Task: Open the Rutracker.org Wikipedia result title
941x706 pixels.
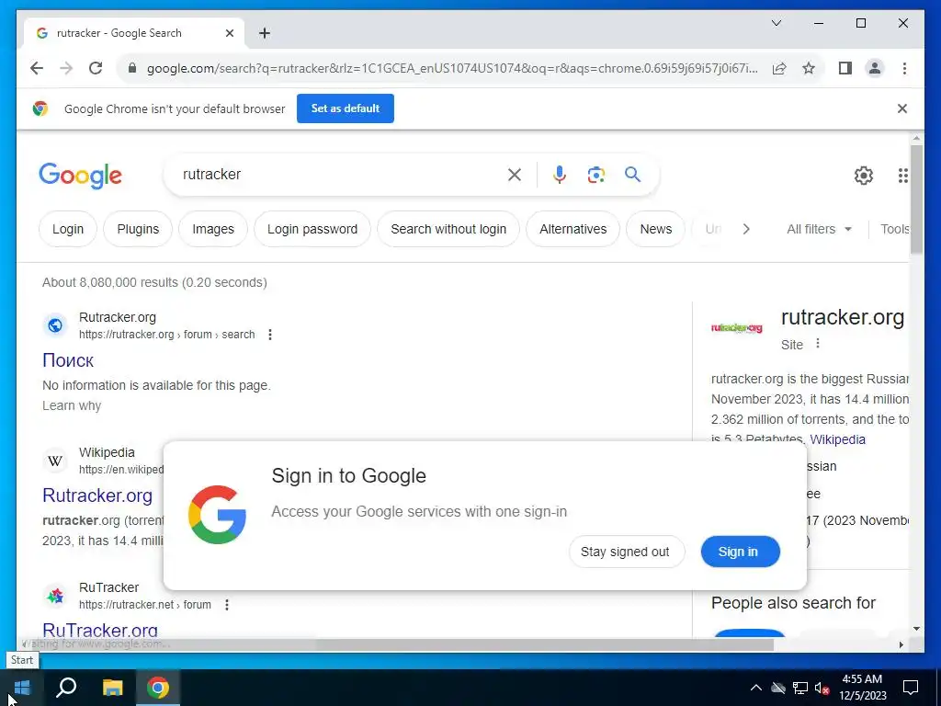Action: [97, 495]
